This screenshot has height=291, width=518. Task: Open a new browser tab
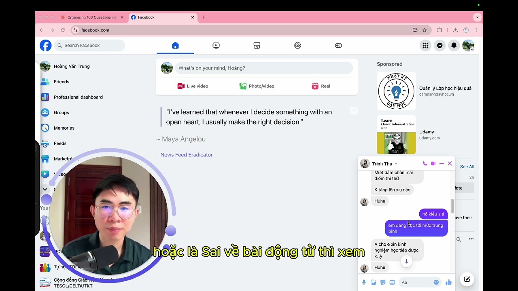click(x=203, y=17)
